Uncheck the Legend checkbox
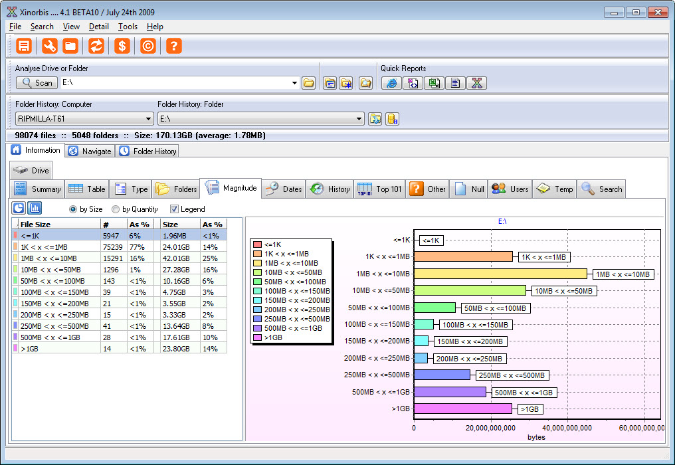This screenshot has height=465, width=675. pos(175,209)
